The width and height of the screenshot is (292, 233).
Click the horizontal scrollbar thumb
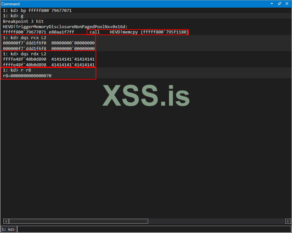(78, 221)
